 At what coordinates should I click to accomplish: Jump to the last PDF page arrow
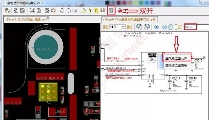coord(130,27)
